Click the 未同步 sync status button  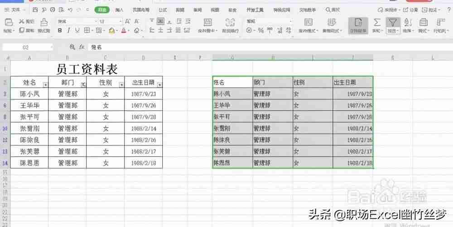click(389, 10)
